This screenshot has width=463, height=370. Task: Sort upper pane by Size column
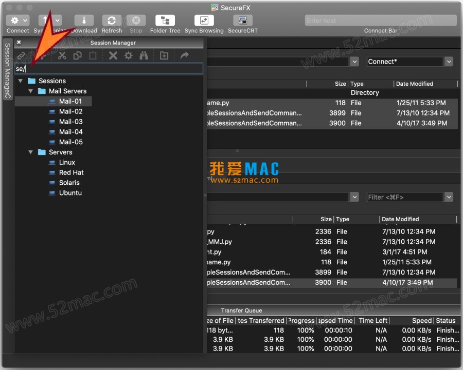(x=340, y=84)
